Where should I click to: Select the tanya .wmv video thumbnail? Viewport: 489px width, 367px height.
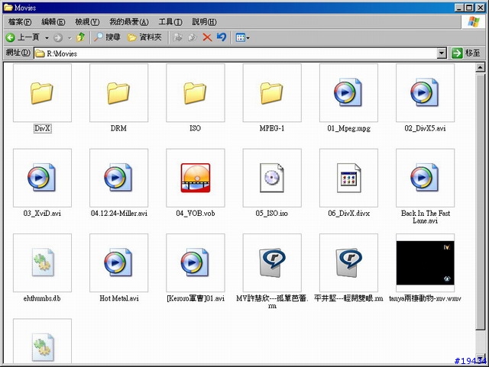pos(425,262)
